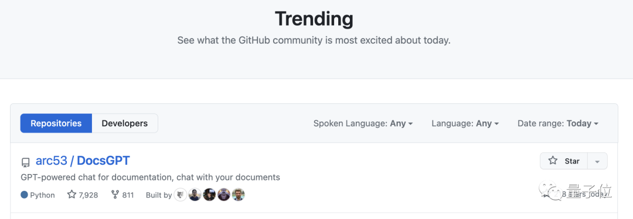This screenshot has width=633, height=219.
Task: Open the Spoken Language filter dropdown
Action: click(363, 124)
